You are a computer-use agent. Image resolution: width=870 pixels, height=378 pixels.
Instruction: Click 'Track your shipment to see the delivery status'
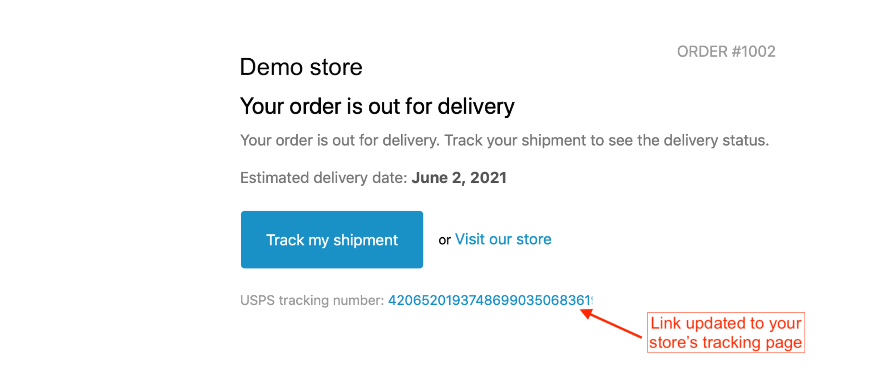point(606,140)
